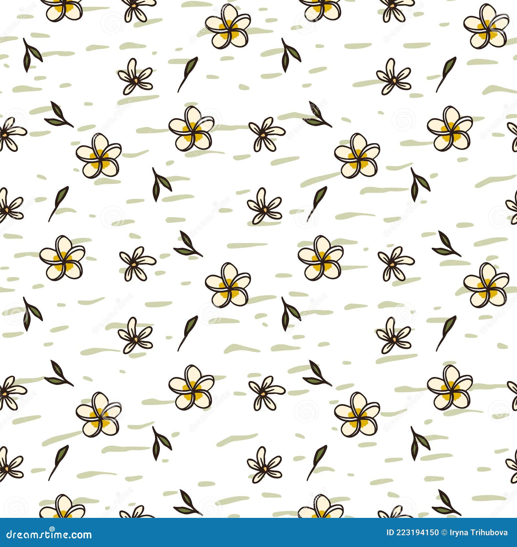Image resolution: width=517 pixels, height=547 pixels.
Task: Select the image ID 223194150 text
Action: 413,533
